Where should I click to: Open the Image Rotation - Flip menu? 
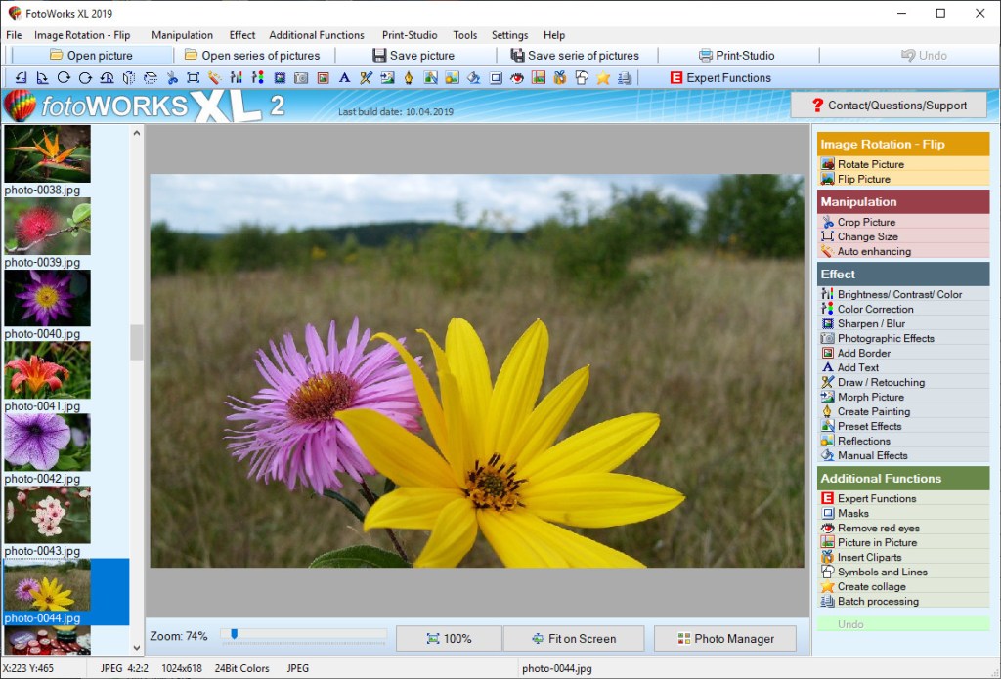(x=83, y=35)
